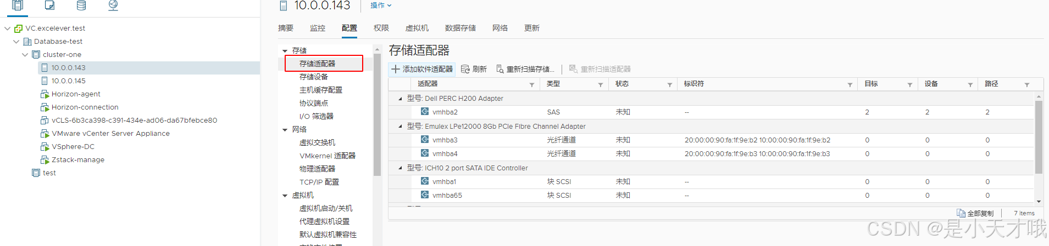
Task: Open the 操作 actions dropdown
Action: point(381,5)
